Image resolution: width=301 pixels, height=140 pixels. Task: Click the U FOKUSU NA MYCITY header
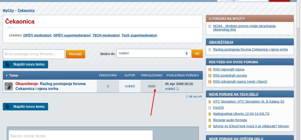click(x=227, y=19)
